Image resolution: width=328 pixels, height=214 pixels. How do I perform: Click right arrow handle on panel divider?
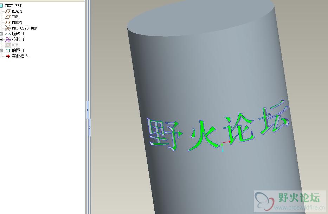(x=90, y=128)
